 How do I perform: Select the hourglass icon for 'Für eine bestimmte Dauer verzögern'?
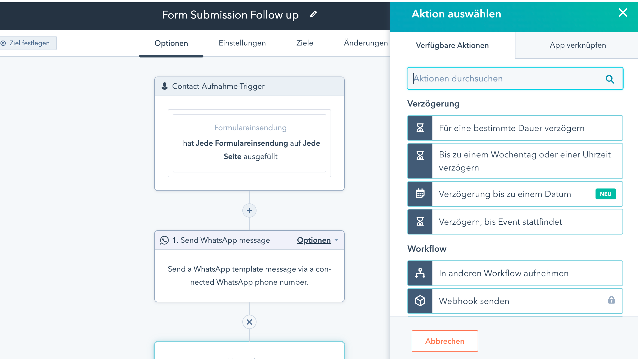coord(420,128)
